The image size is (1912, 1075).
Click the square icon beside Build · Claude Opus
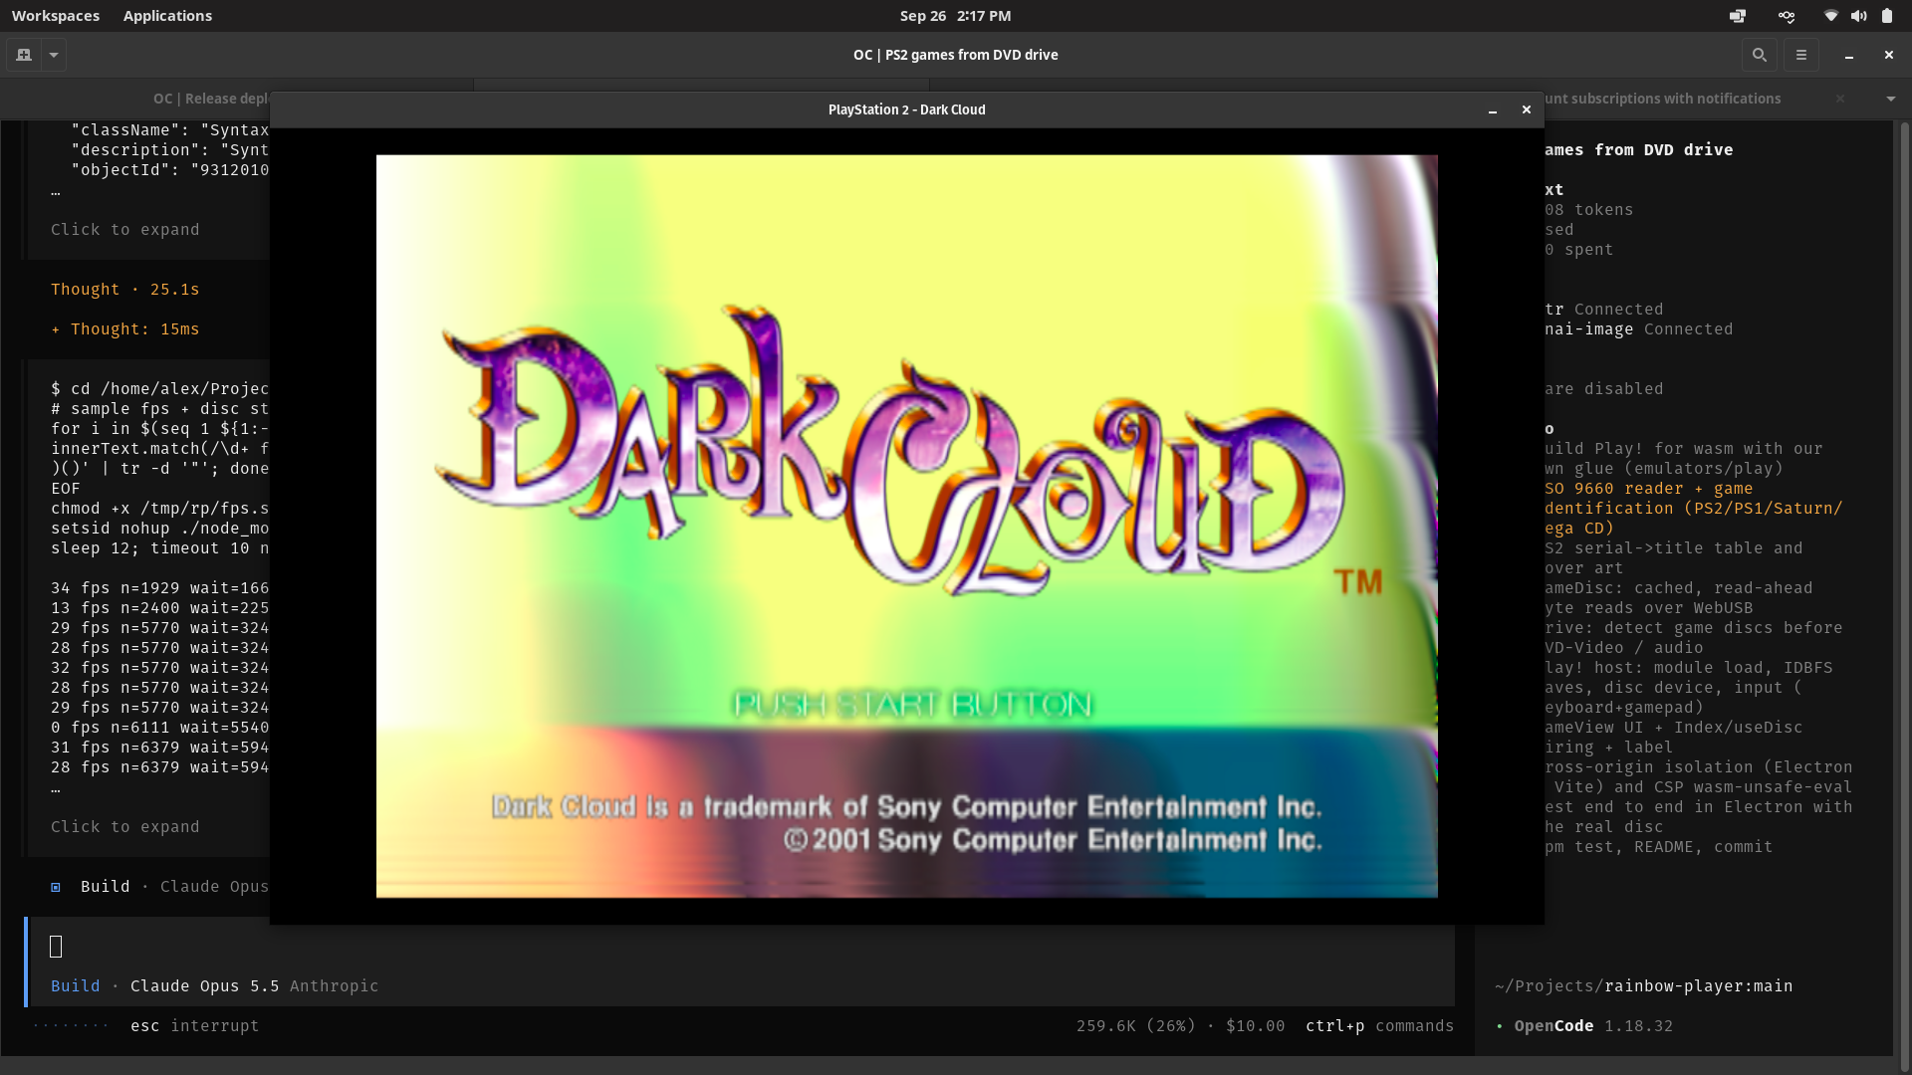[x=56, y=887]
